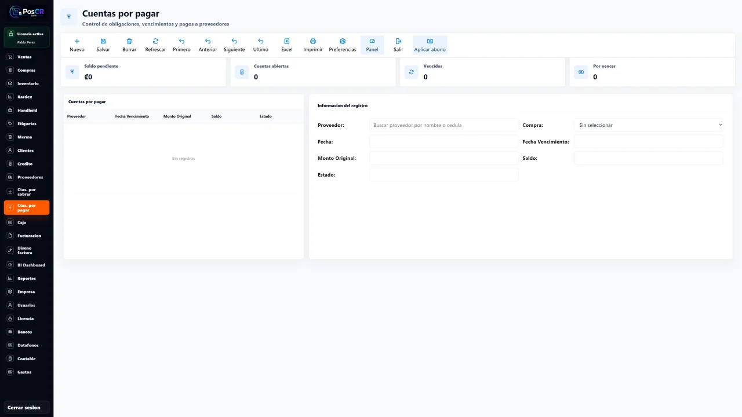The height and width of the screenshot is (417, 742).
Task: Click the Salvar disk icon
Action: click(x=103, y=41)
